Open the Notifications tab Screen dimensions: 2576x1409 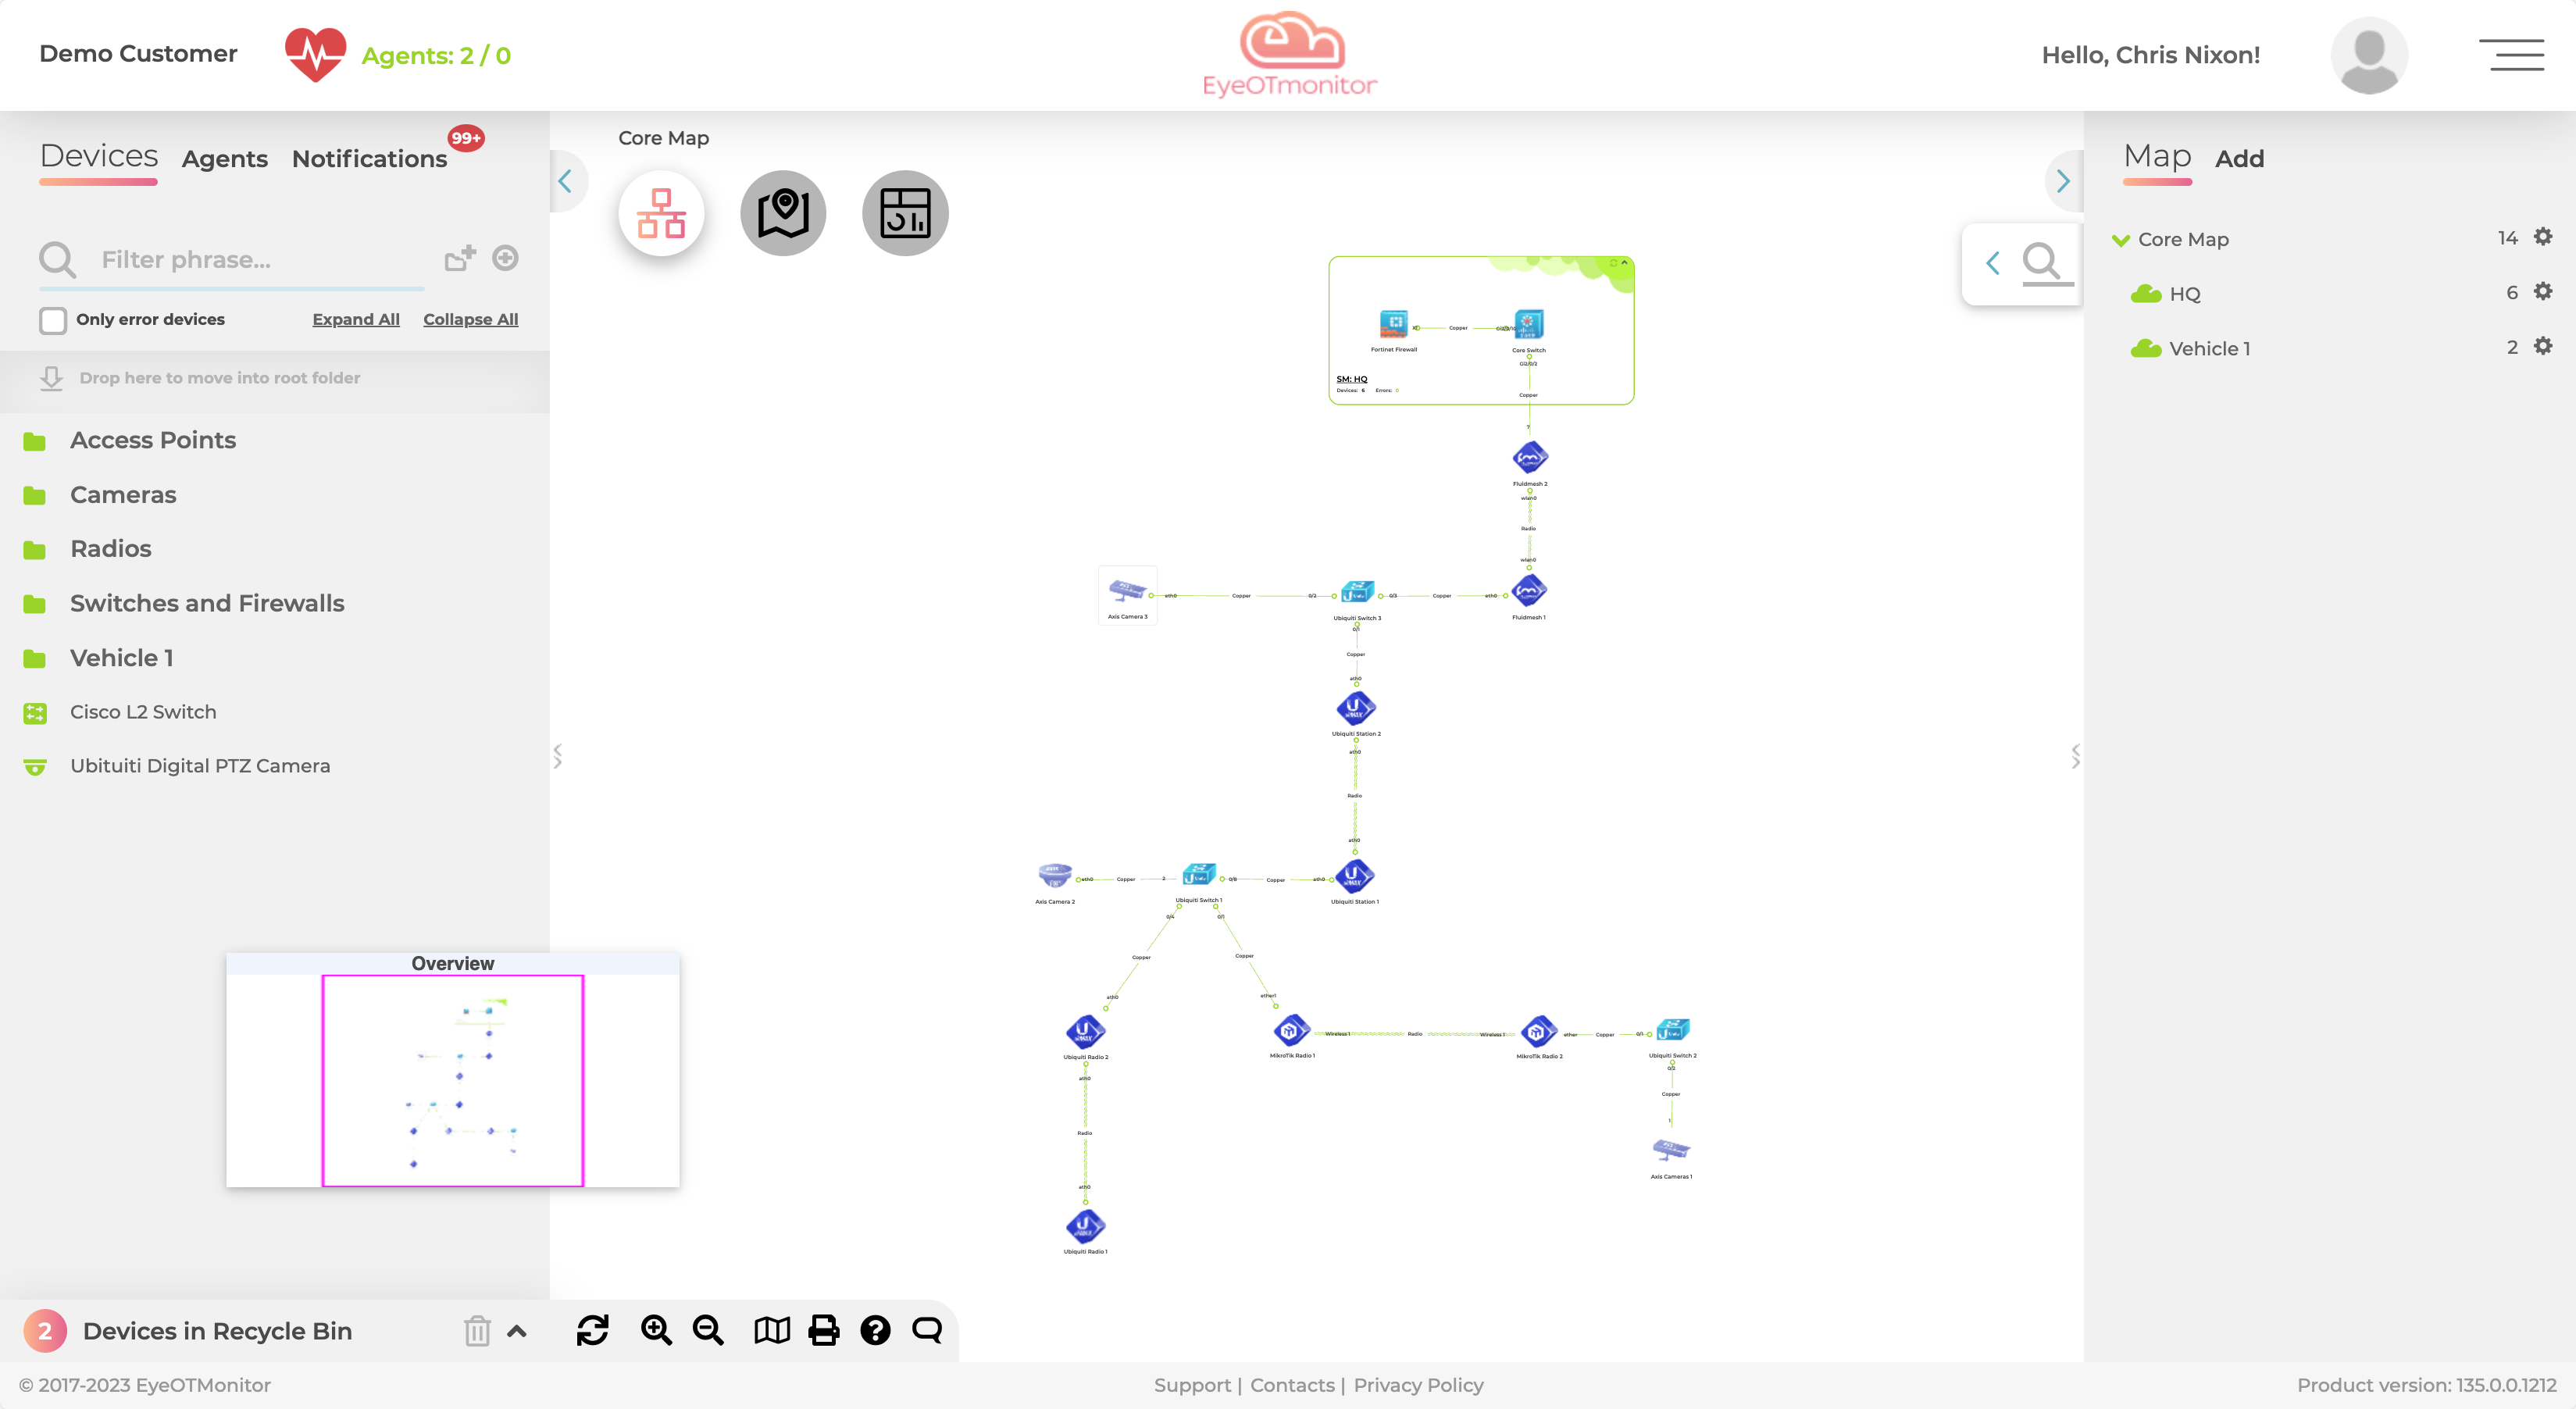pos(369,159)
